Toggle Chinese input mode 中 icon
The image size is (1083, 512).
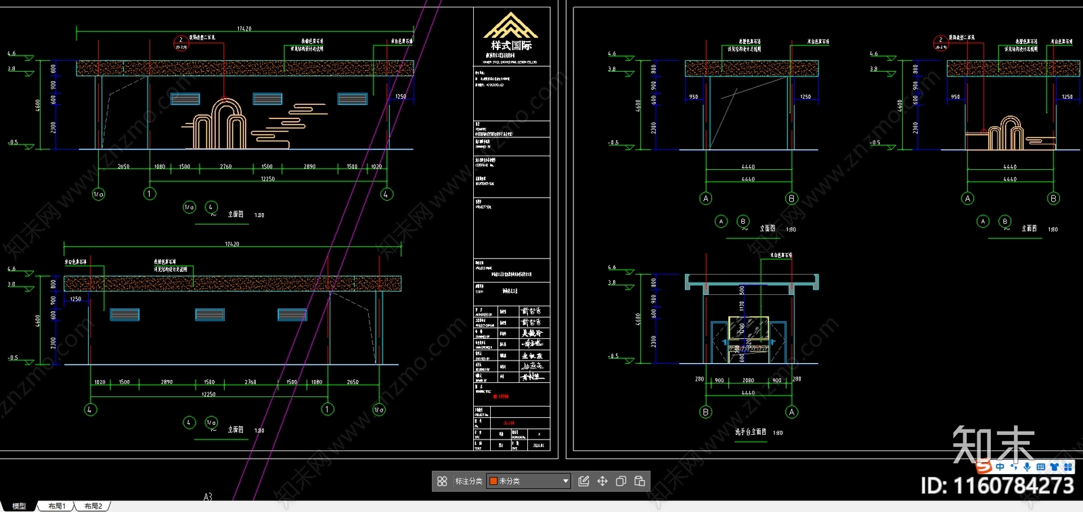coord(1000,467)
